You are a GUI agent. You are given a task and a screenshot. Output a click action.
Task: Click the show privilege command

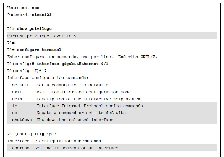click(34, 29)
